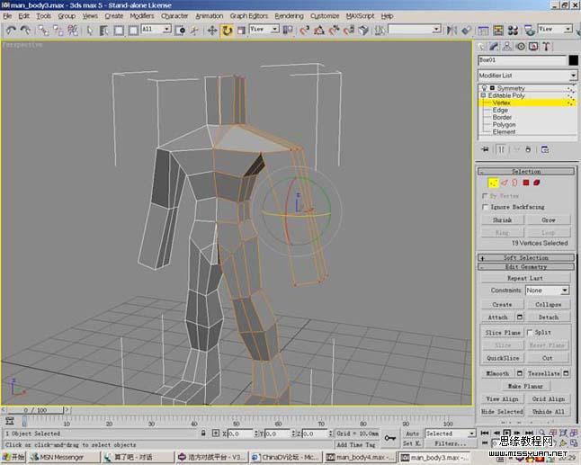Enable Ignore Backfacing checkbox
581x465 pixels.
(x=485, y=207)
